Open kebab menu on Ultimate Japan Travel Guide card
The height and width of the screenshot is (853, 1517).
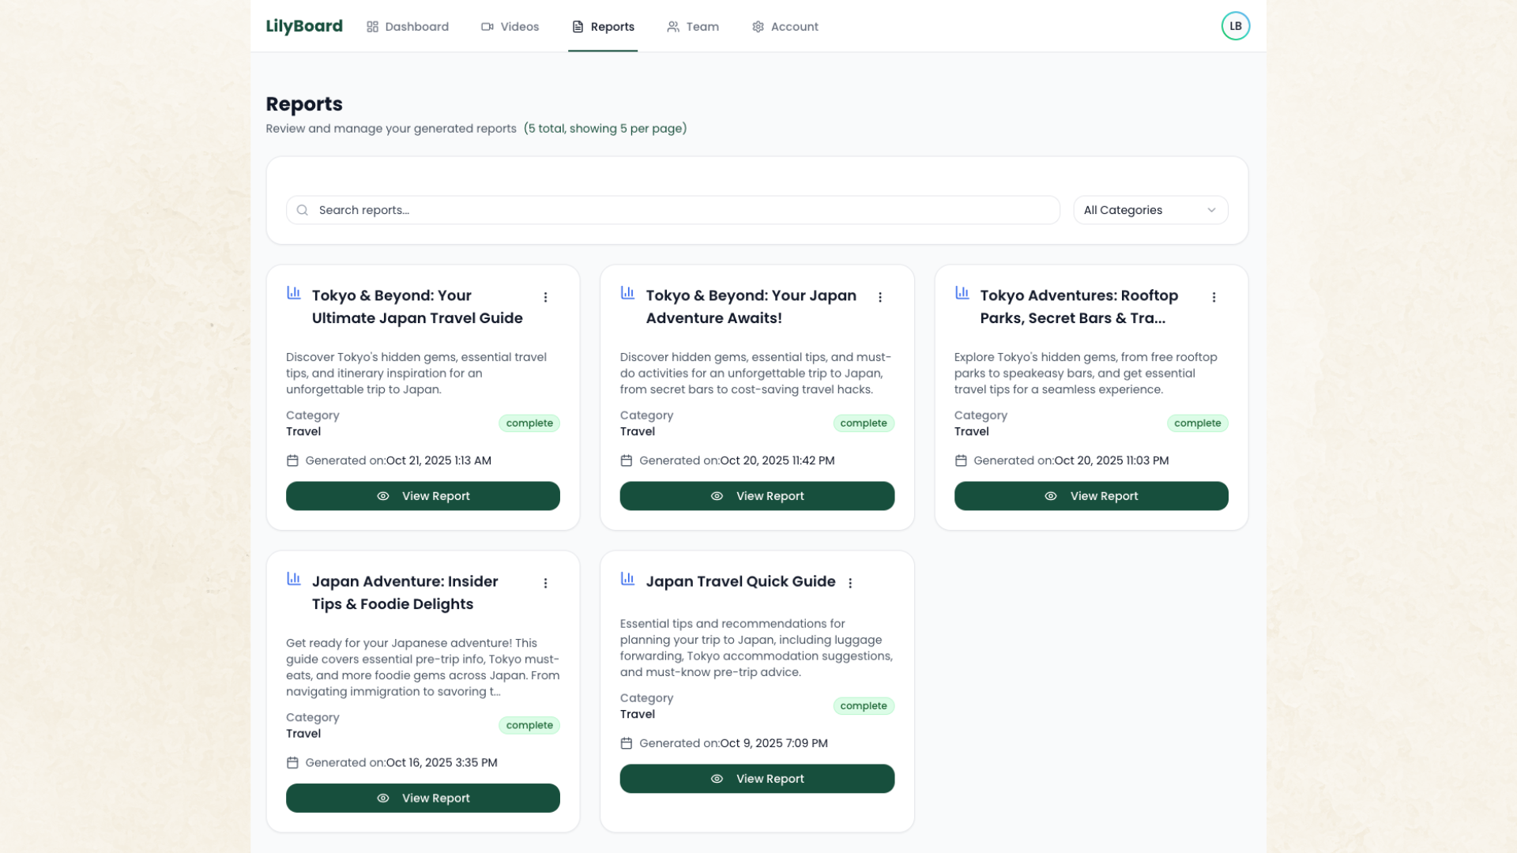coord(545,297)
